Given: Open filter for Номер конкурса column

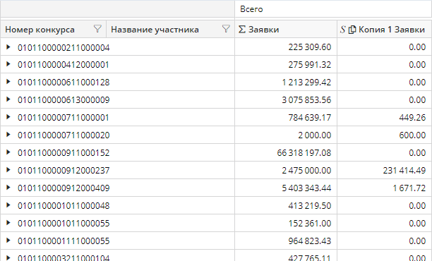Looking at the screenshot, I should [97, 29].
